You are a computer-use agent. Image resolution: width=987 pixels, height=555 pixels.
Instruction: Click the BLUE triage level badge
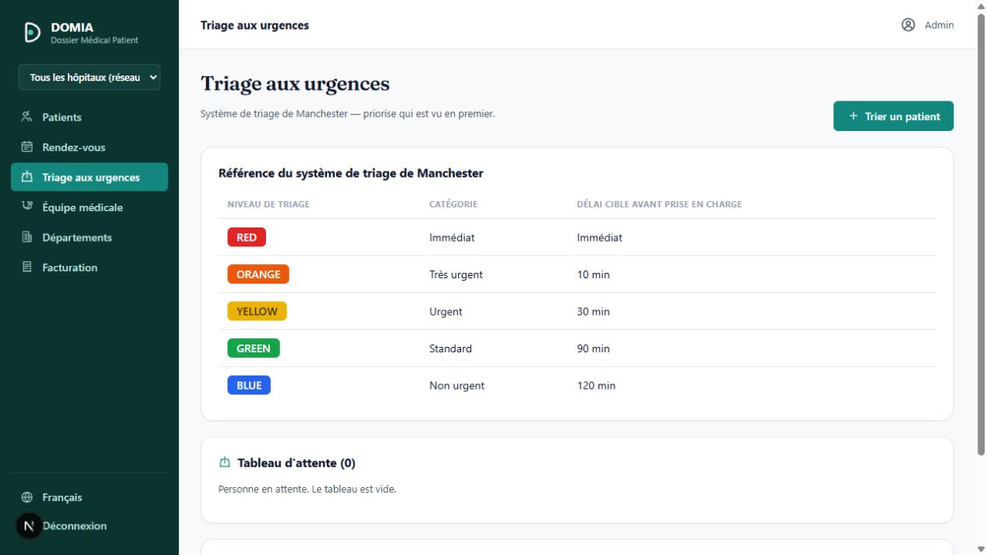(249, 385)
